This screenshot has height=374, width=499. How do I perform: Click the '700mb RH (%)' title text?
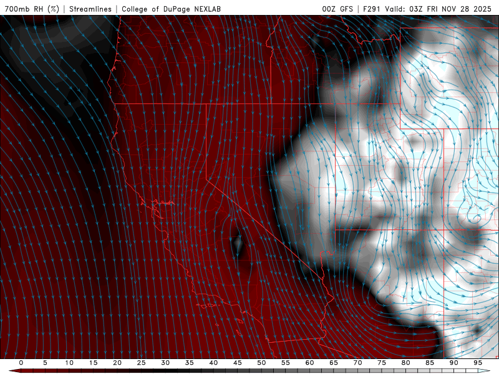click(x=32, y=9)
